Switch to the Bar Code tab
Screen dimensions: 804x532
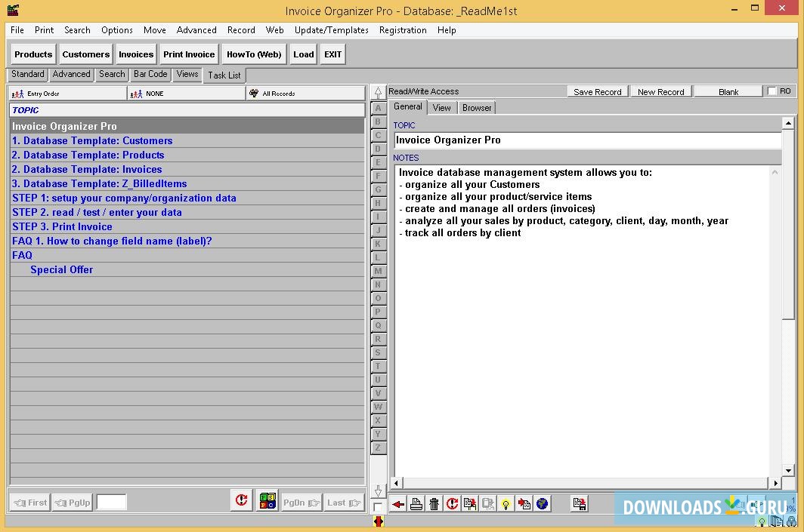[150, 74]
